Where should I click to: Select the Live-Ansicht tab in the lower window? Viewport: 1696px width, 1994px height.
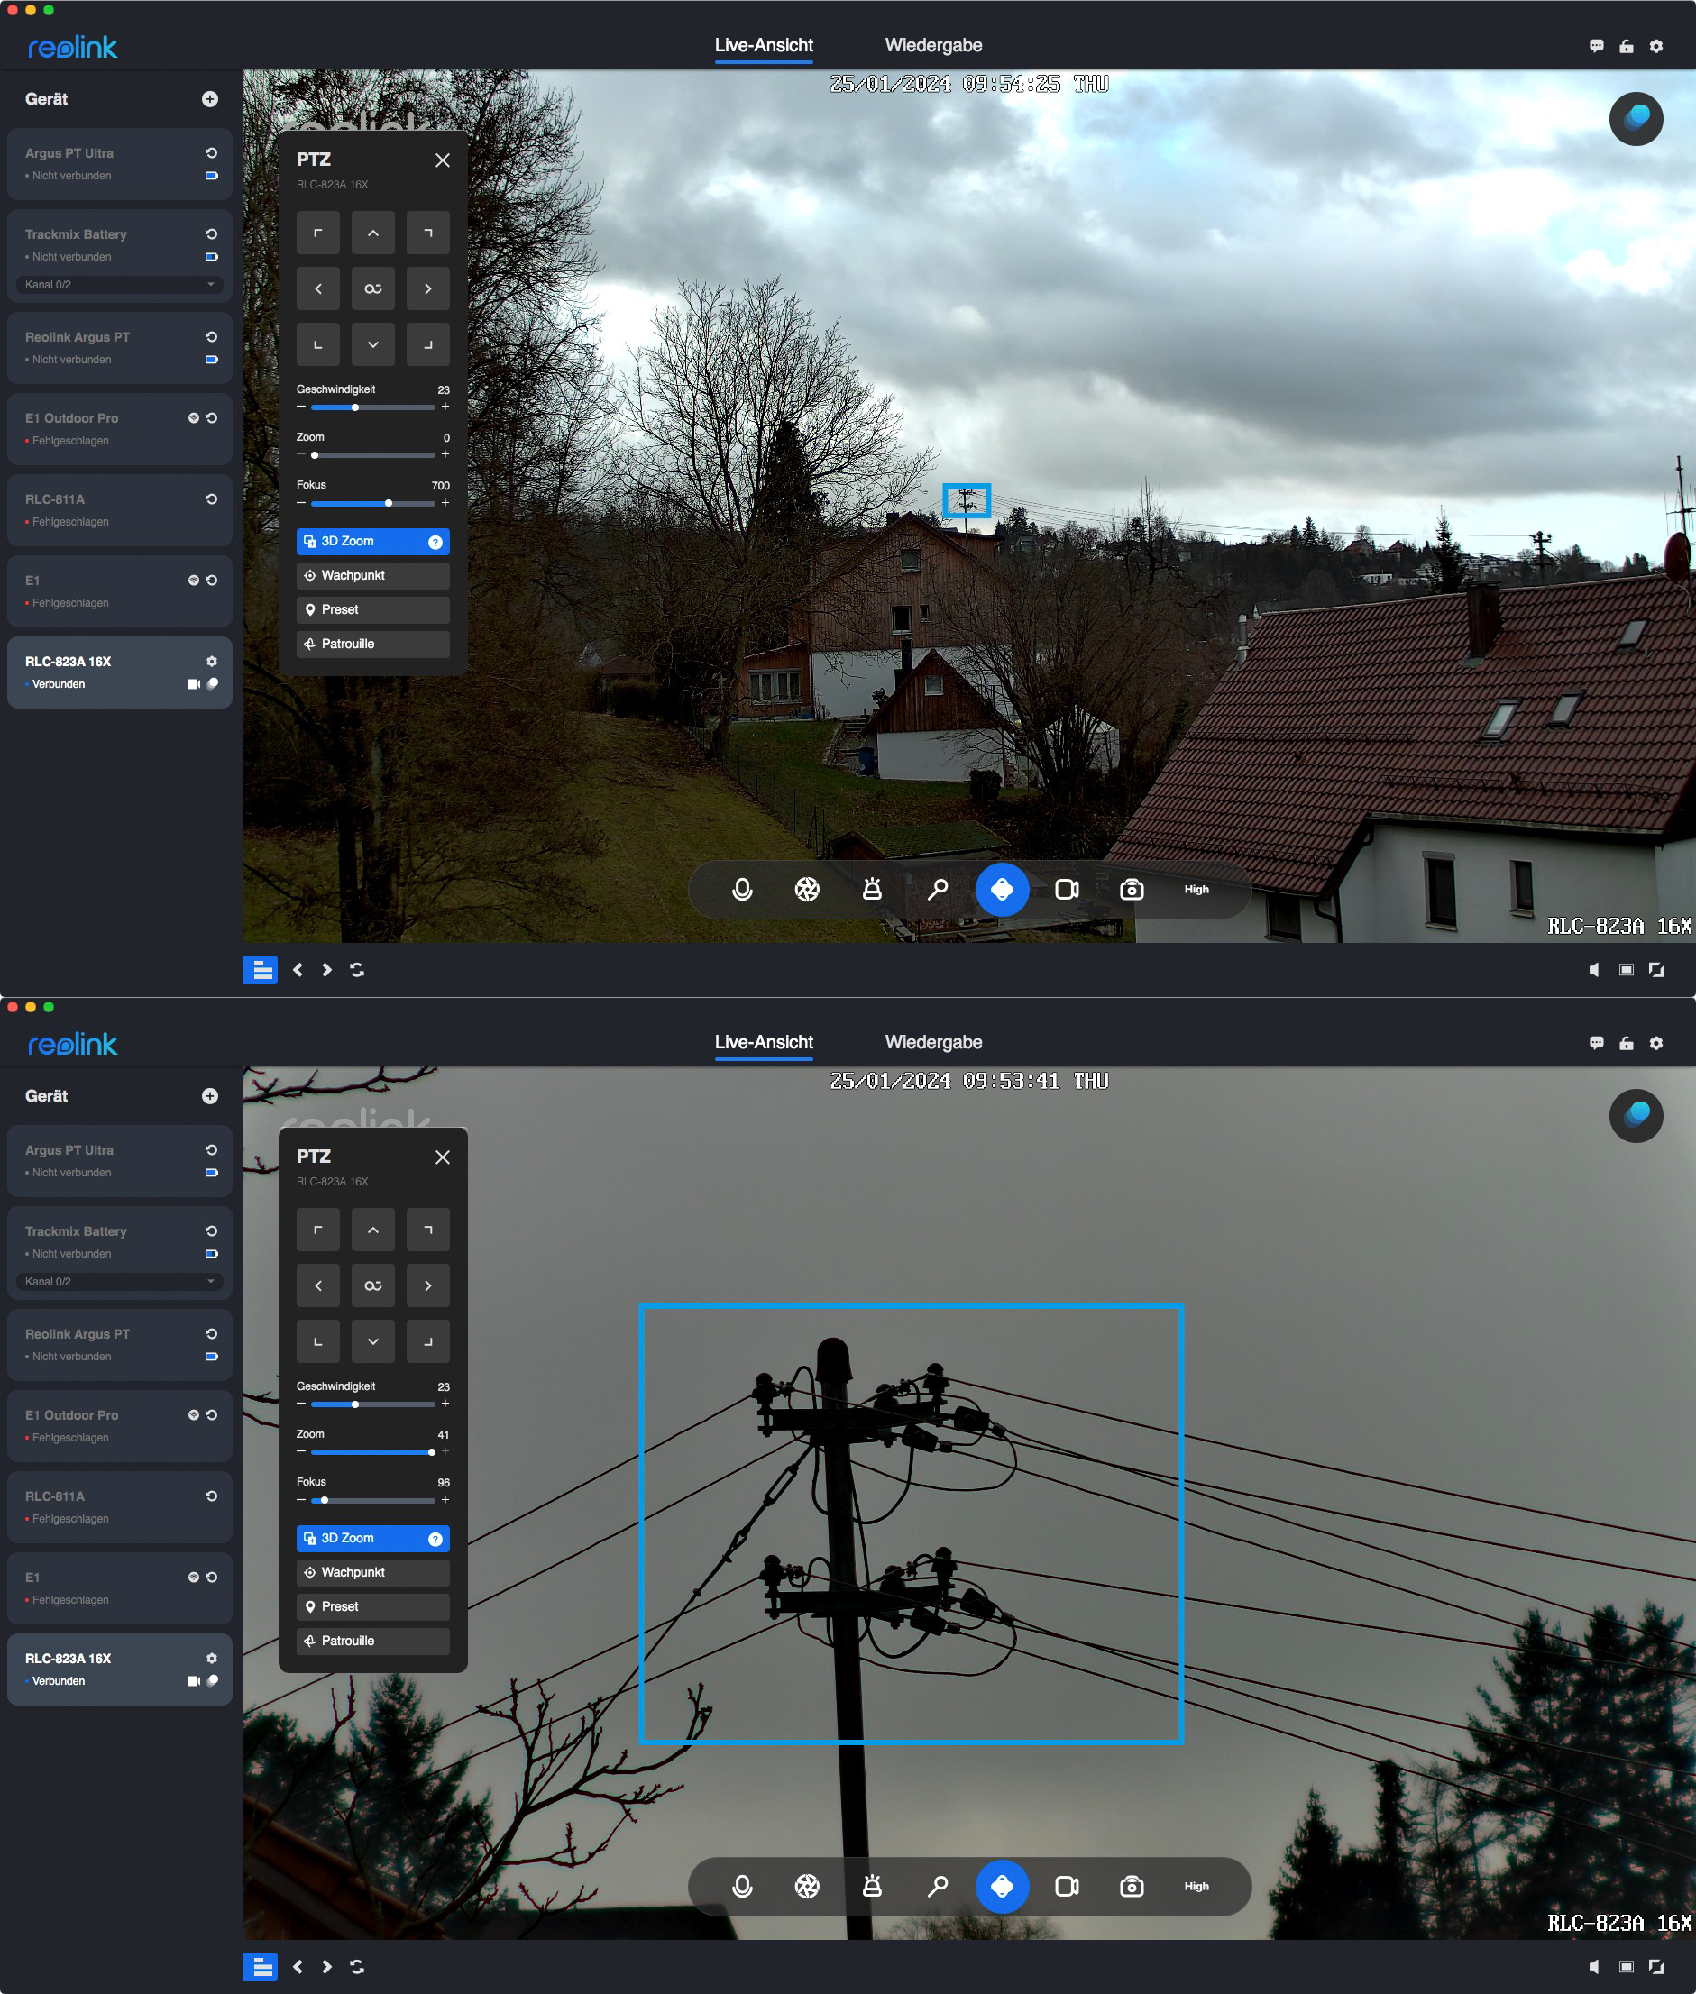coord(764,1042)
